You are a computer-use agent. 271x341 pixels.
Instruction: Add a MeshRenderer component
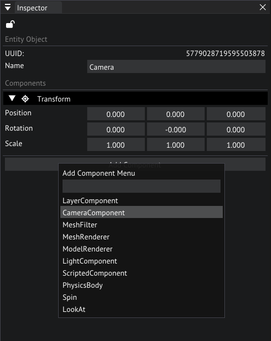(142, 237)
